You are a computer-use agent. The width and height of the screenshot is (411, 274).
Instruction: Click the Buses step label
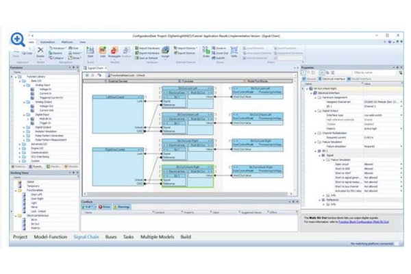111,237
